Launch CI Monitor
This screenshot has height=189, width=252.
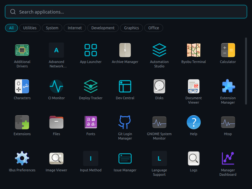pyautogui.click(x=56, y=86)
